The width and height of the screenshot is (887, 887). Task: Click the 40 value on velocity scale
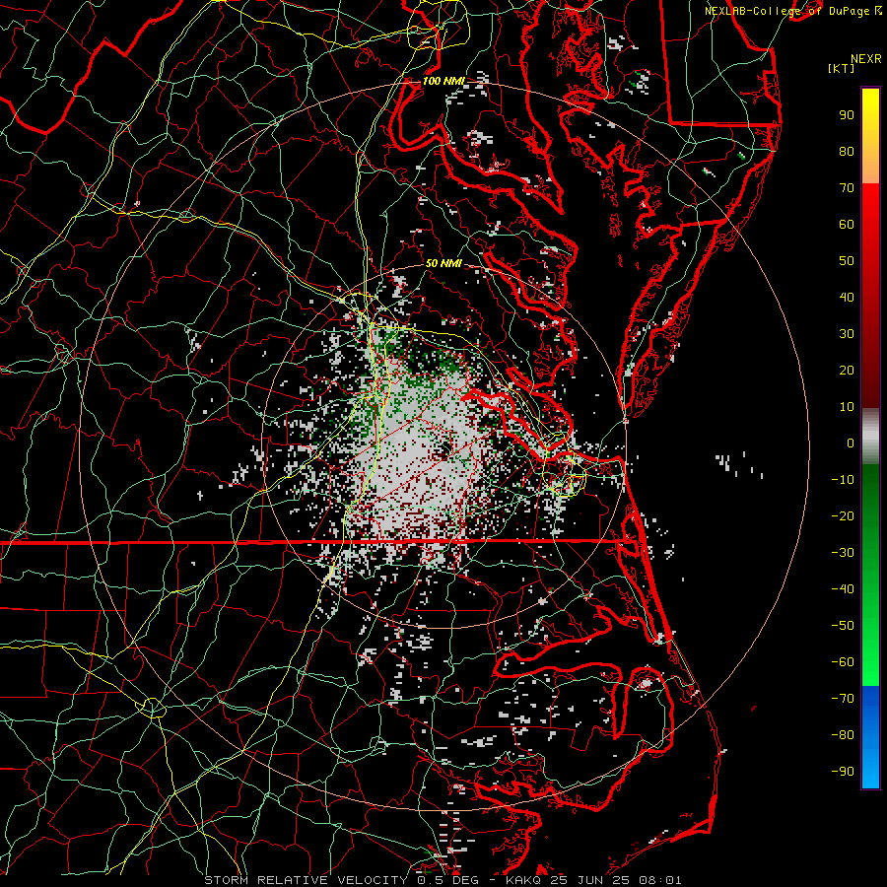point(847,298)
